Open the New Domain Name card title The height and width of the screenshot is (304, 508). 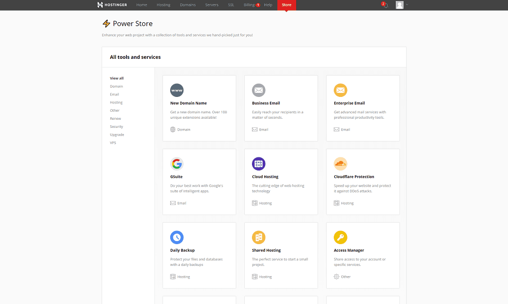click(x=188, y=103)
